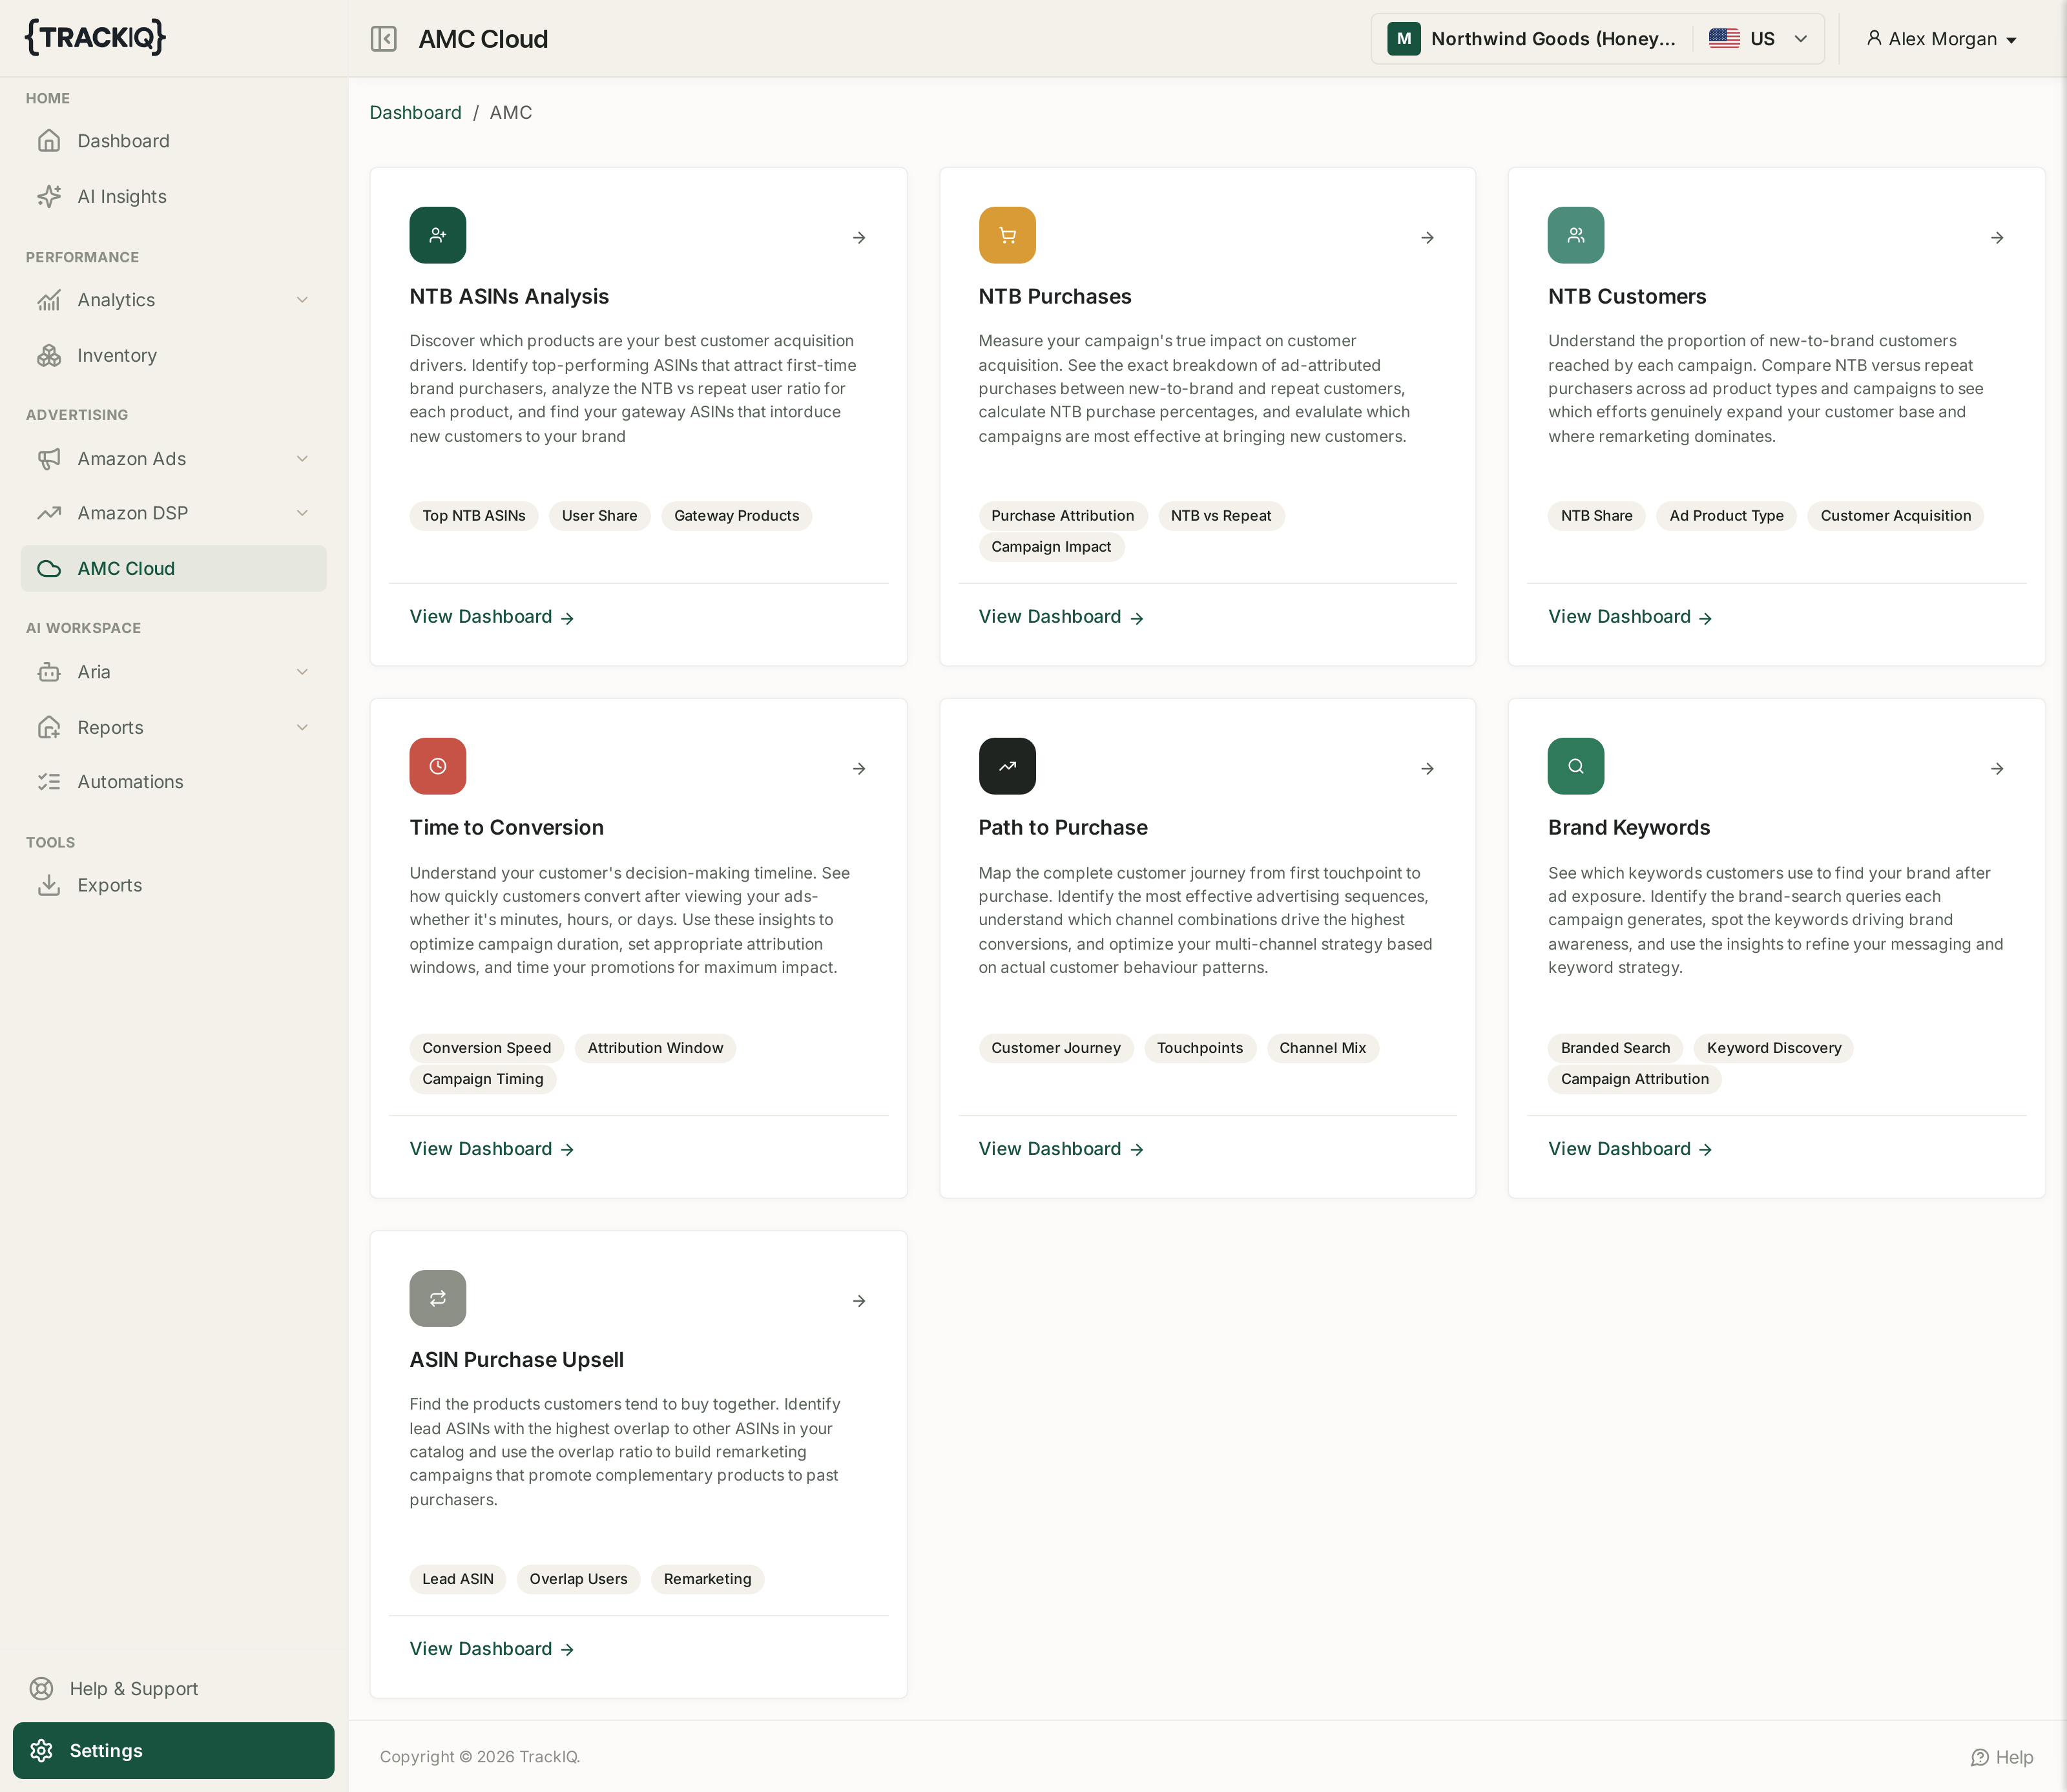Viewport: 2067px width, 1792px height.
Task: Open Path to Purchase via top arrow
Action: pos(1428,769)
